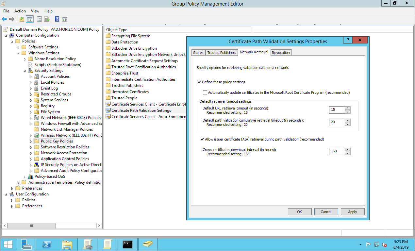
Task: Open the Action menu
Action: [x=20, y=11]
